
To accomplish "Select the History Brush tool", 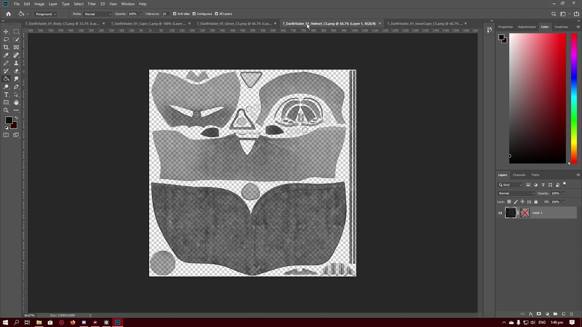I will point(6,71).
